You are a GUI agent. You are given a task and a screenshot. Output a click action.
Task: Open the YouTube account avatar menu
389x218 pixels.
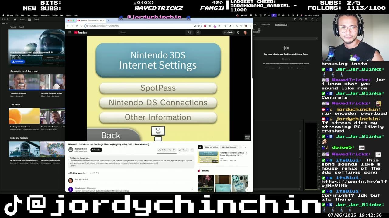click(x=245, y=32)
